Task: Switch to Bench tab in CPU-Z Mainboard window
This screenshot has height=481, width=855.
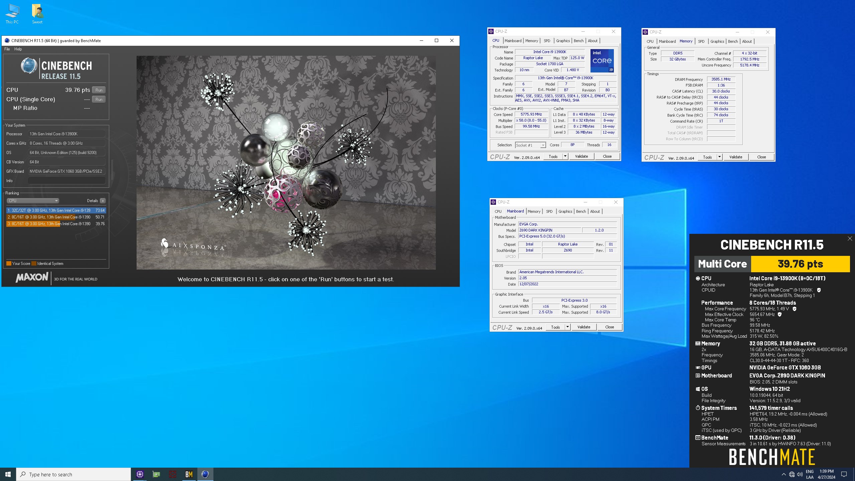Action: 581,211
